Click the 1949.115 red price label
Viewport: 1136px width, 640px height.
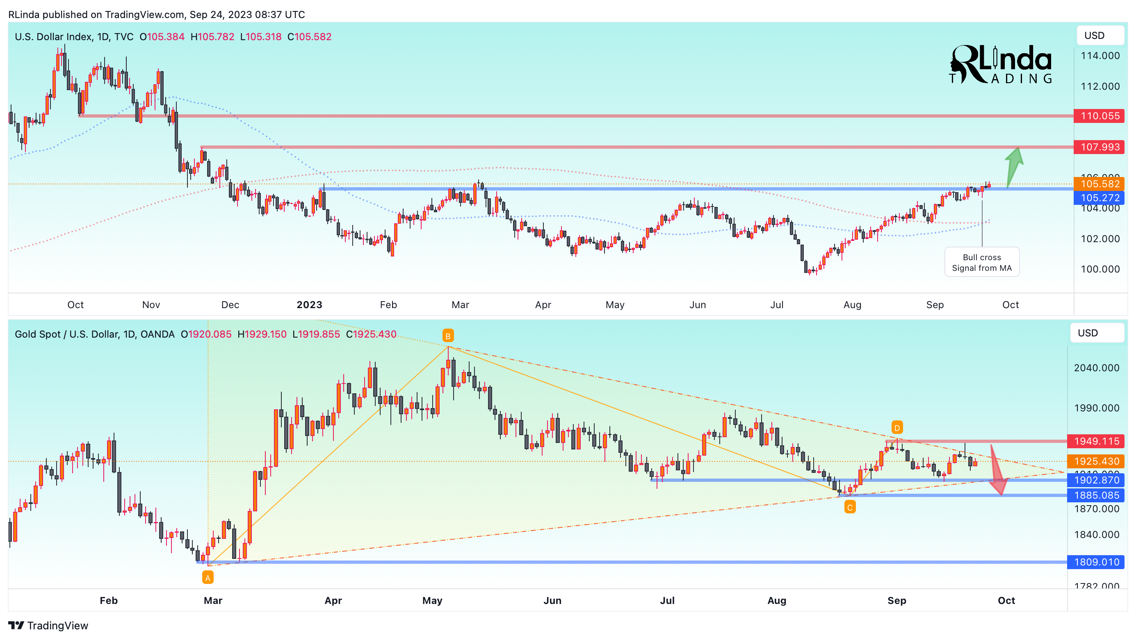point(1095,441)
